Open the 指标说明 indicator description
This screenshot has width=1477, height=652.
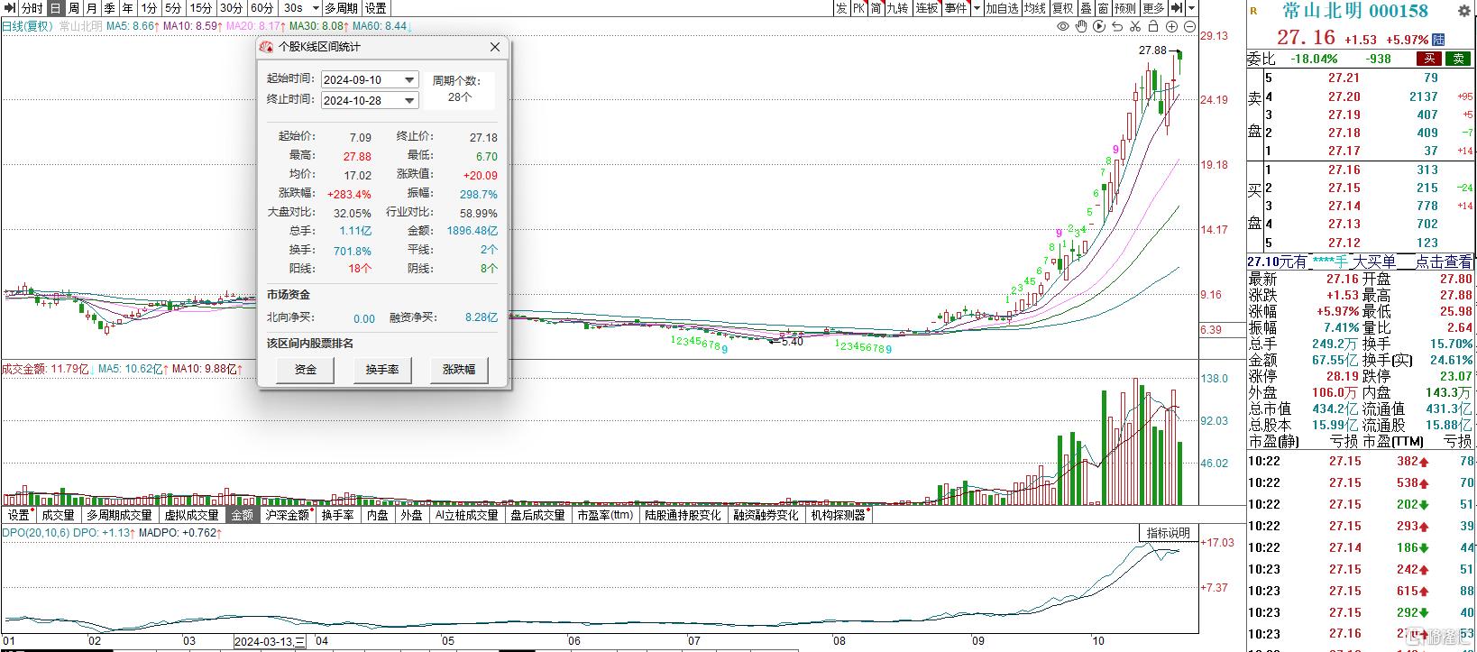tap(1168, 533)
